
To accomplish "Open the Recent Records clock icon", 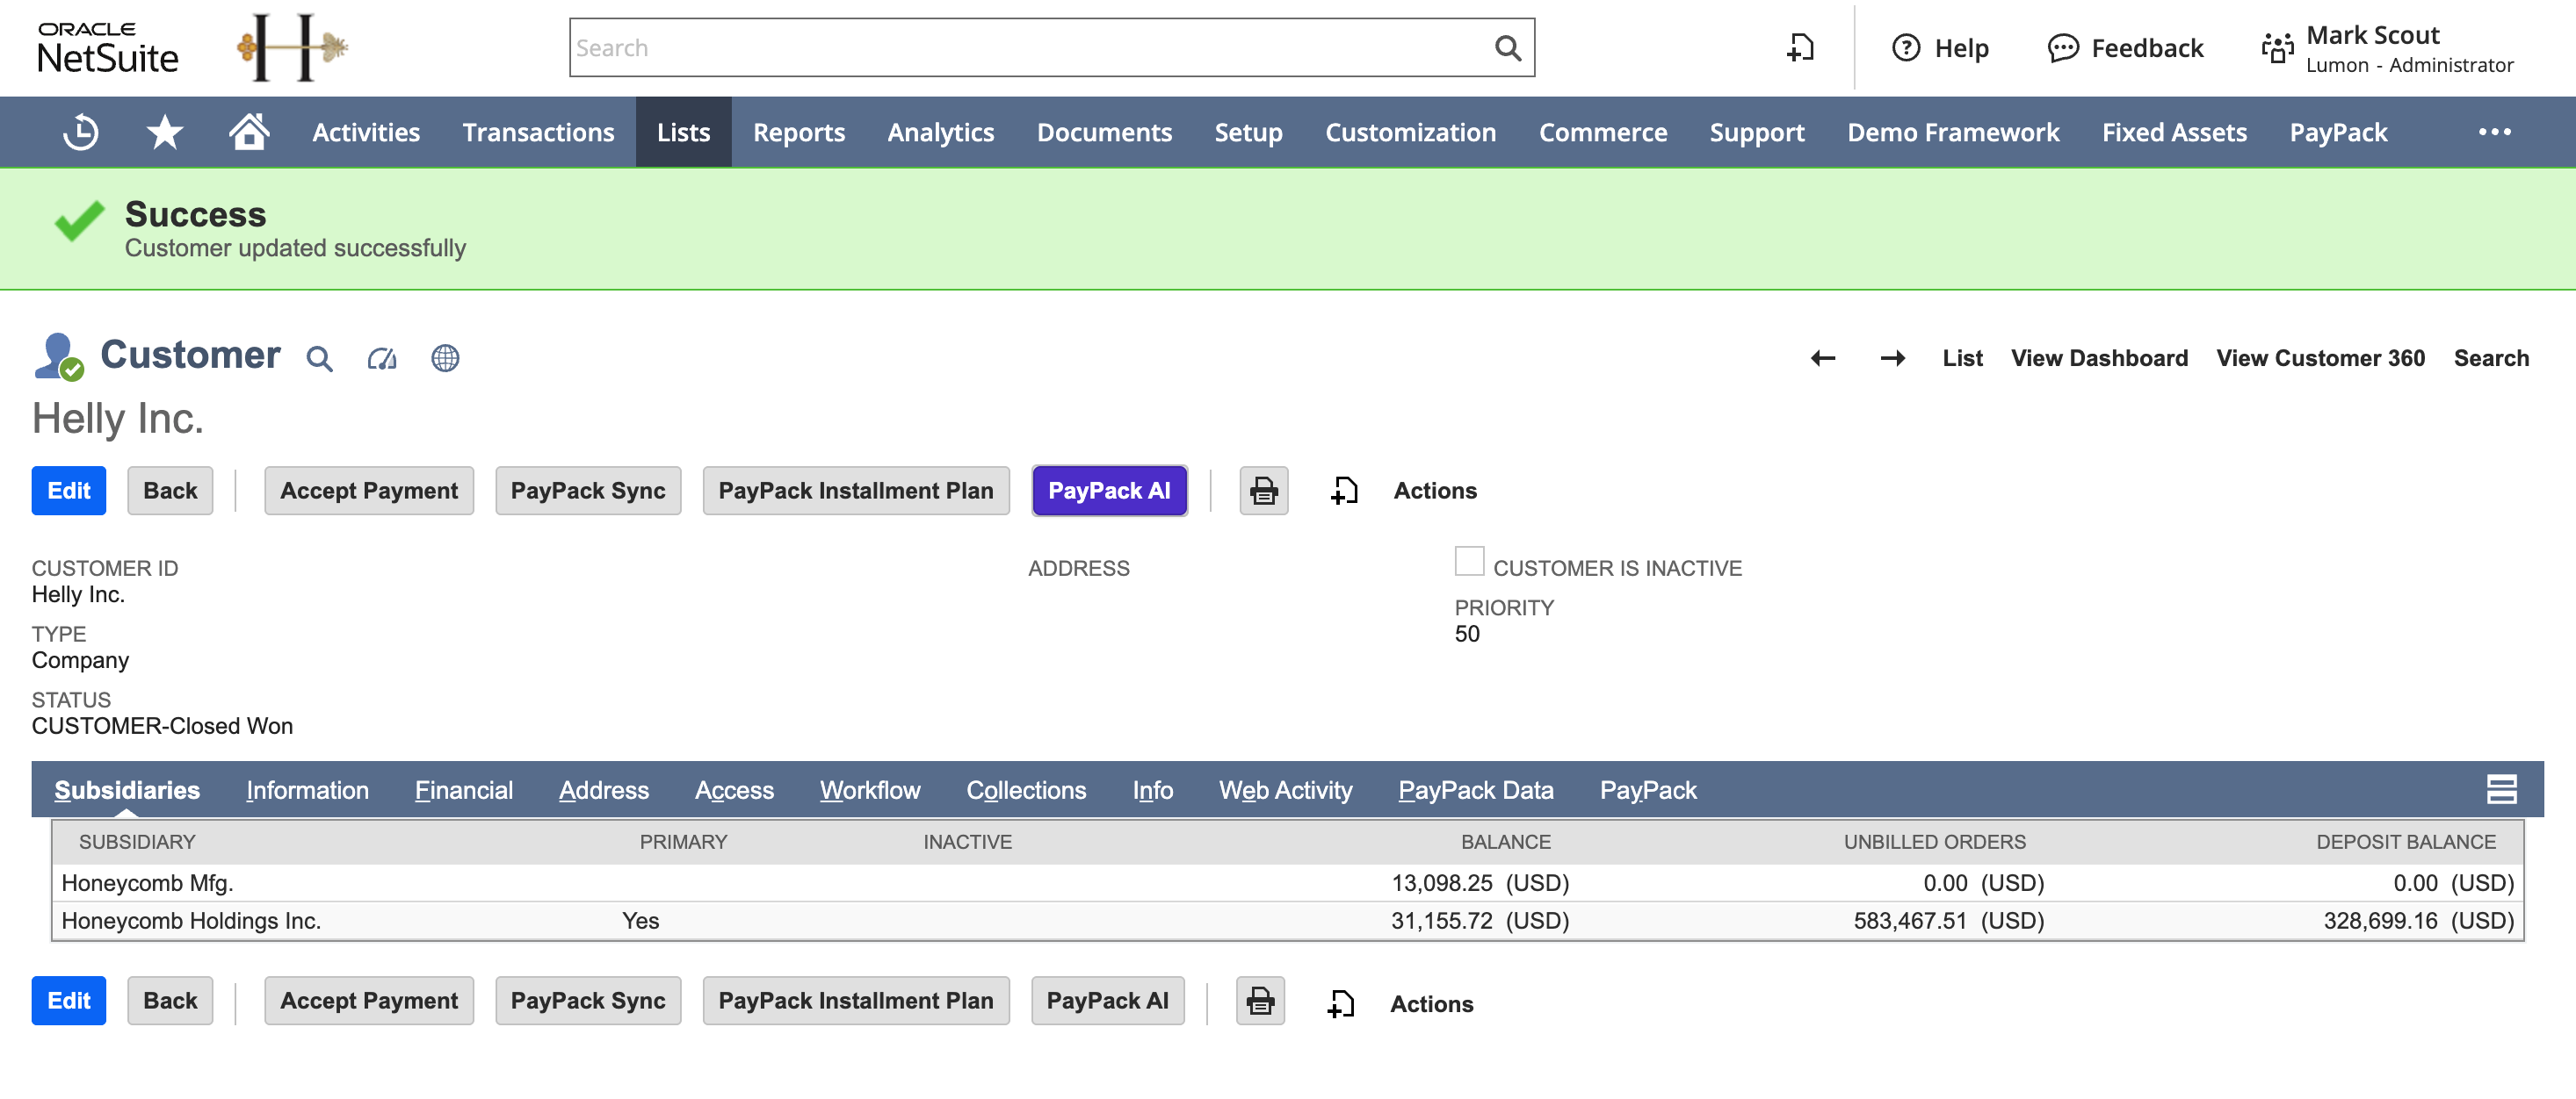I will click(x=80, y=132).
